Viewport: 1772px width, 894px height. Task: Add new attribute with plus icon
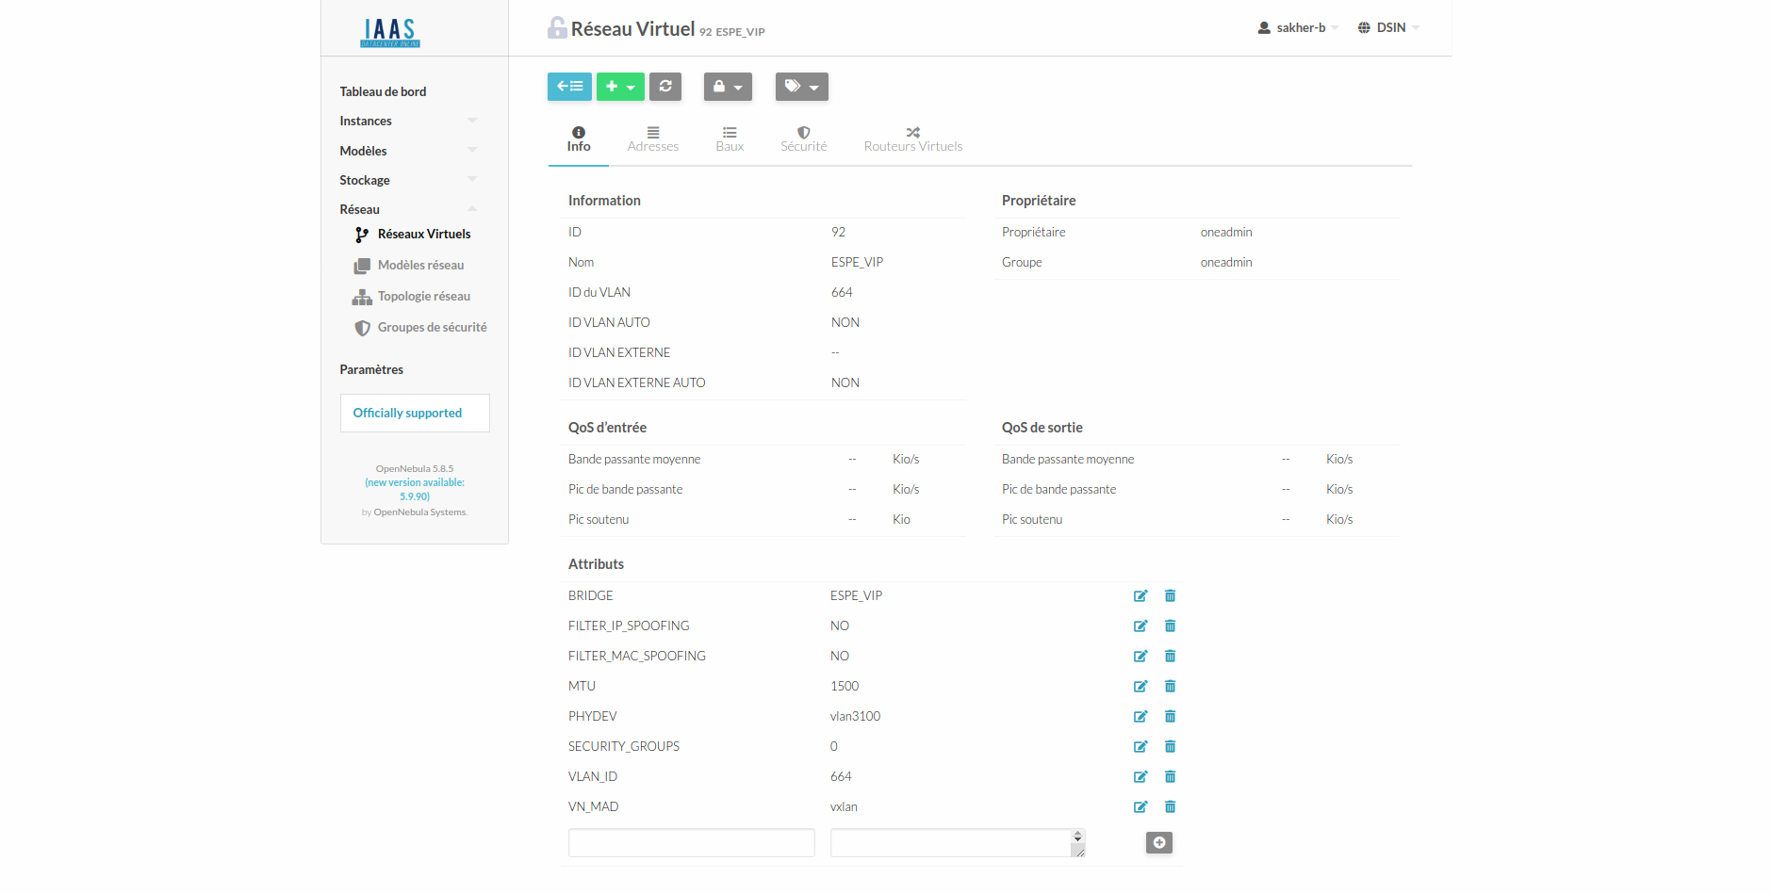[1158, 843]
